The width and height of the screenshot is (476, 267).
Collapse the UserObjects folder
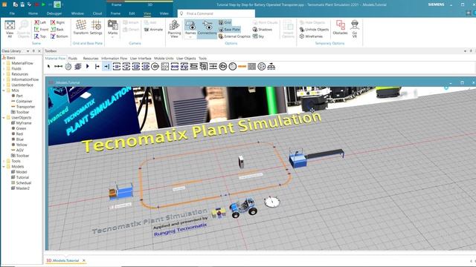click(x=4, y=117)
